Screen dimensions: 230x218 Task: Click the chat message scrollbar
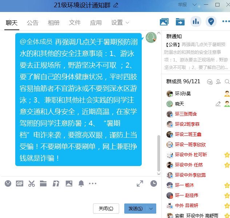(x=158, y=153)
